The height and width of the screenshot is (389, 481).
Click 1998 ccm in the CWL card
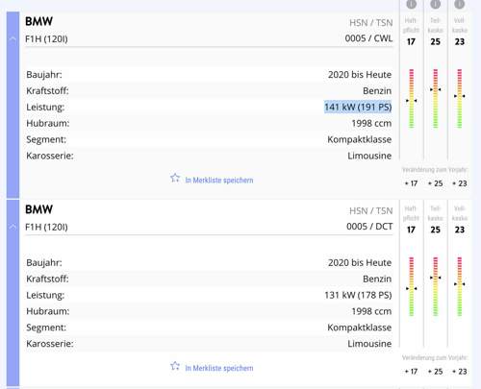[371, 123]
